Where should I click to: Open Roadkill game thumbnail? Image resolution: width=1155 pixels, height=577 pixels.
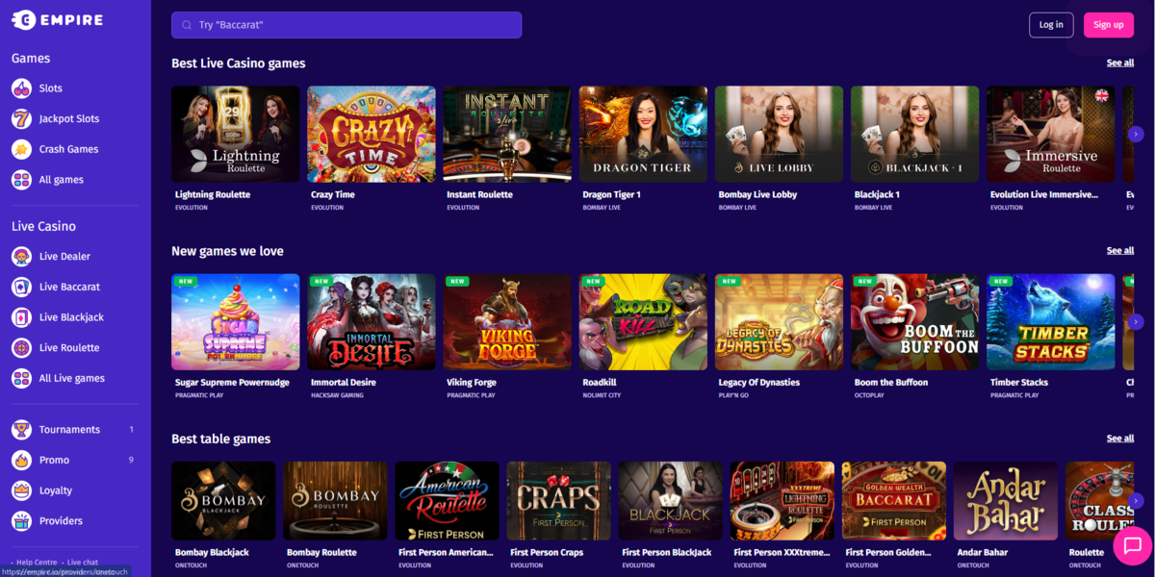[643, 322]
